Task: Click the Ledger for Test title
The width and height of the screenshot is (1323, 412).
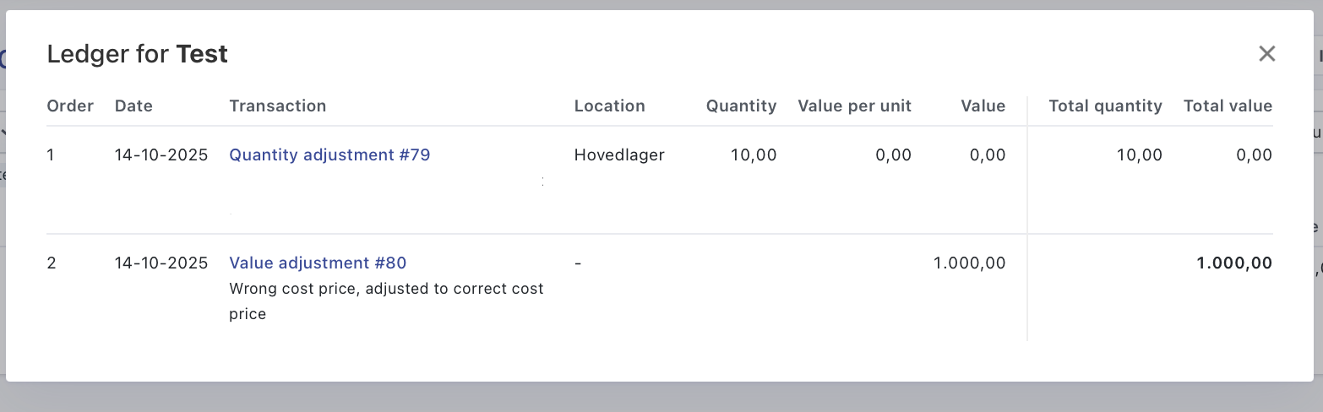Action: tap(137, 55)
